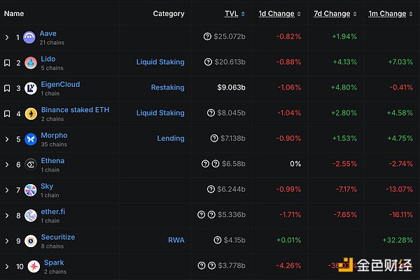Click the help icon beside Aave's TVL
This screenshot has width=420, height=280.
click(207, 36)
